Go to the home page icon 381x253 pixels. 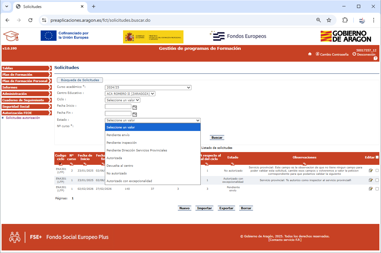(x=310, y=54)
